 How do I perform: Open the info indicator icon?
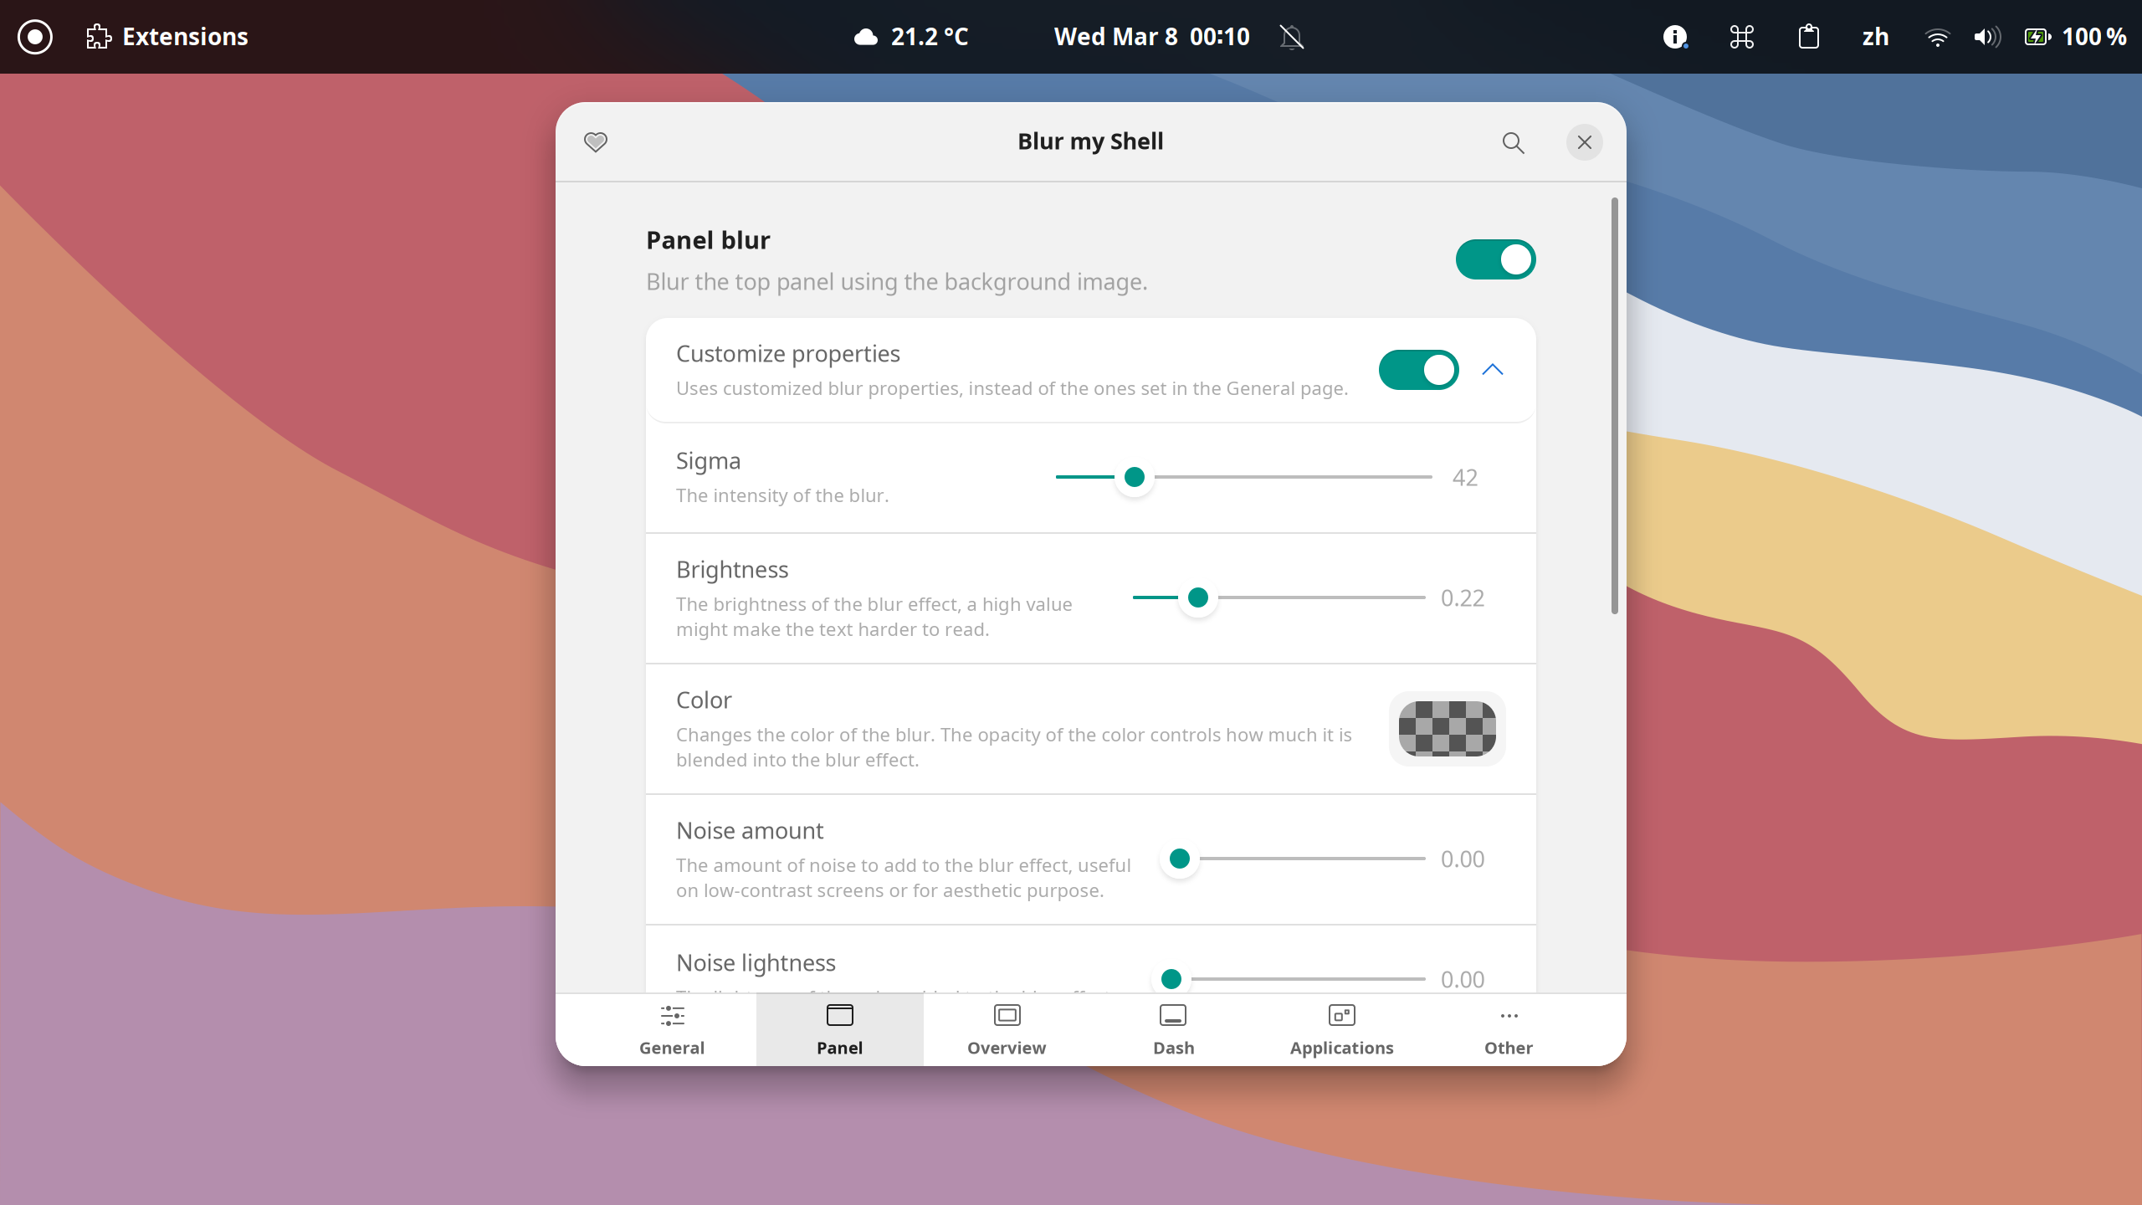point(1674,37)
